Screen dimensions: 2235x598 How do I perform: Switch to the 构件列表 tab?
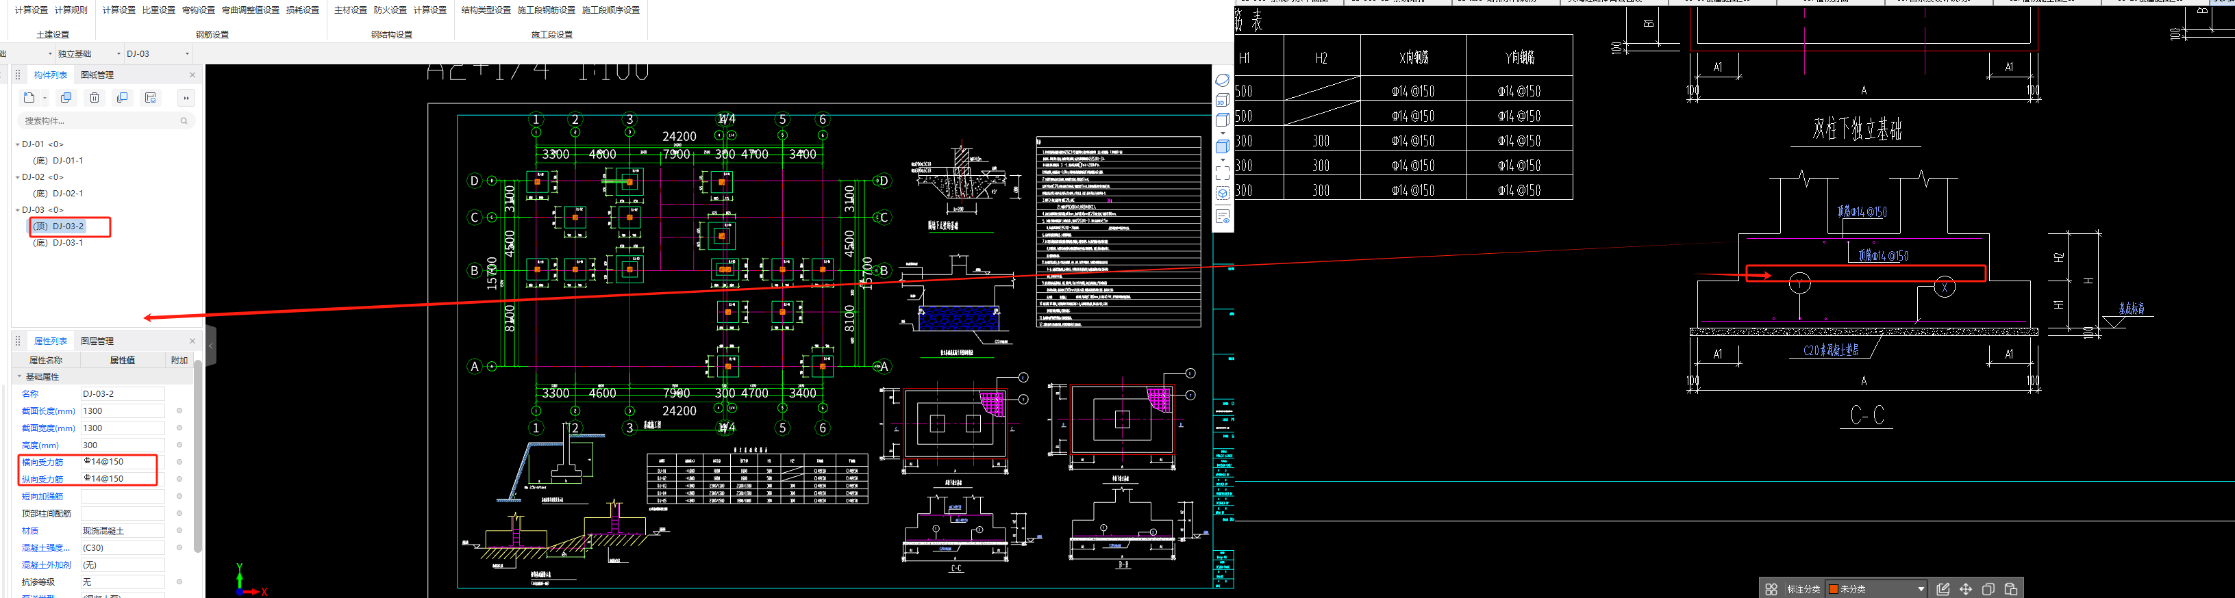50,75
